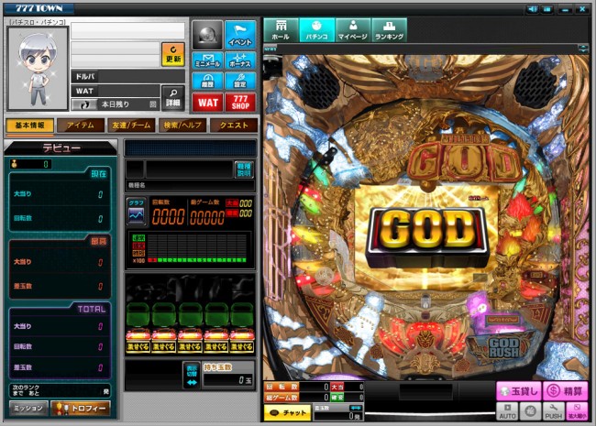This screenshot has height=426, width=596.
Task: Click the second 激せぐる item slot
Action: tap(164, 327)
